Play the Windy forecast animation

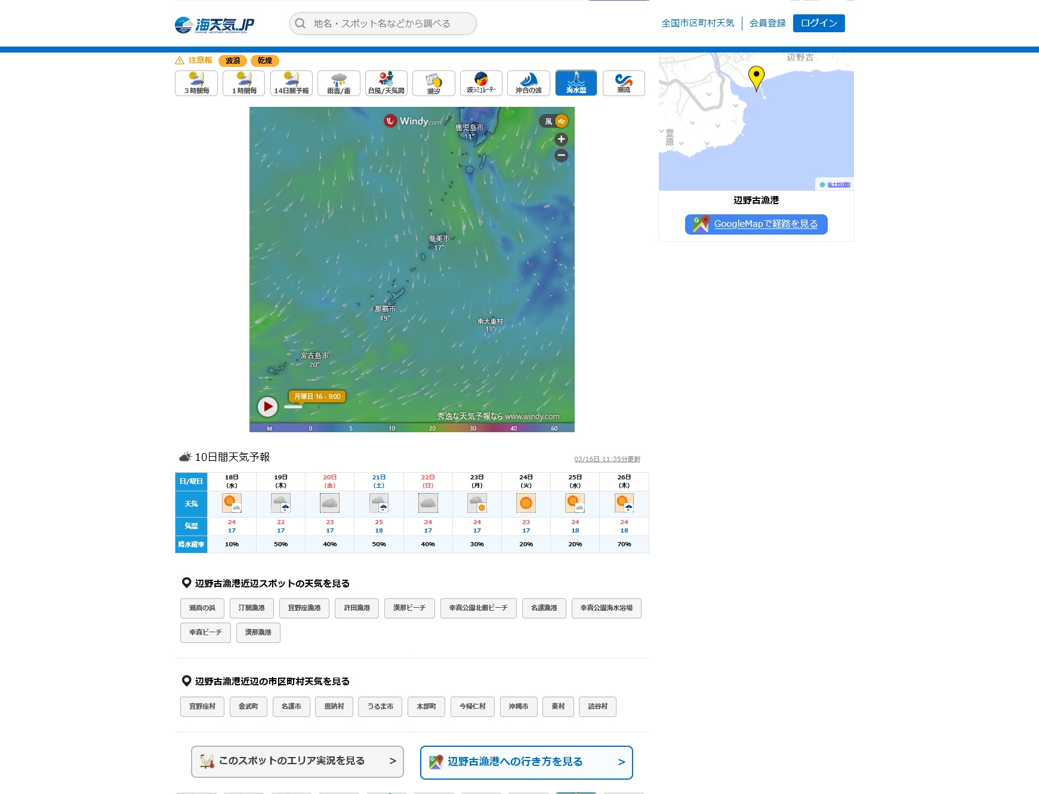coord(267,407)
